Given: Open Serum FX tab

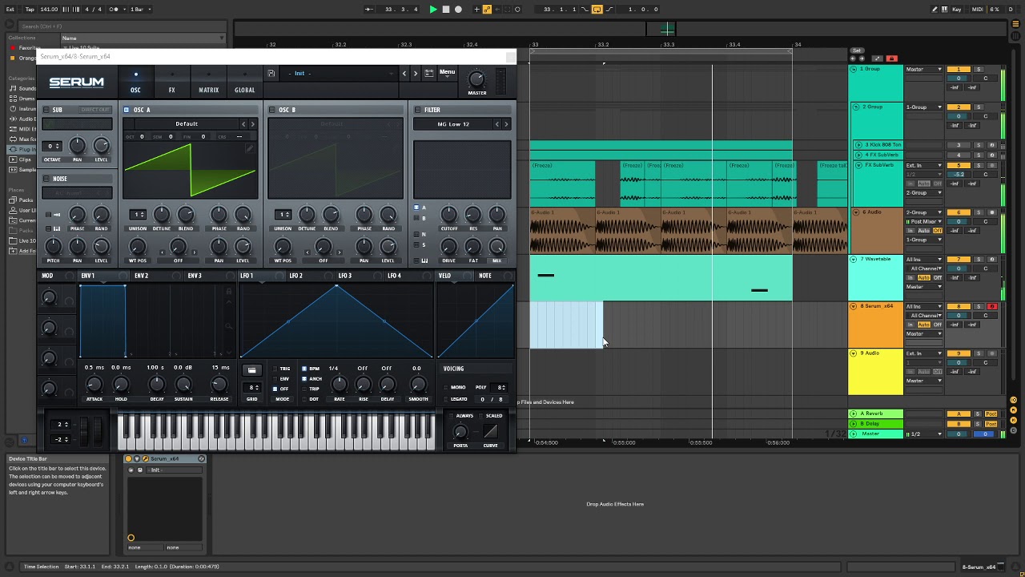Looking at the screenshot, I should (171, 83).
